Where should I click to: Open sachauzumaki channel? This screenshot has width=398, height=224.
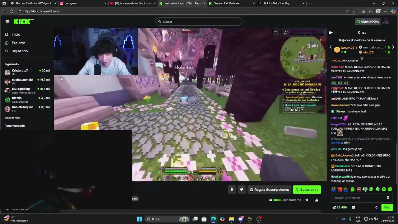point(27,81)
